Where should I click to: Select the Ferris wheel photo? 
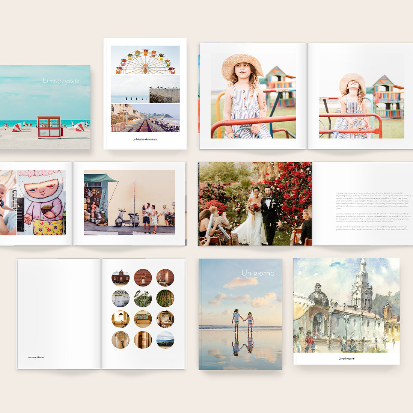coord(145,60)
